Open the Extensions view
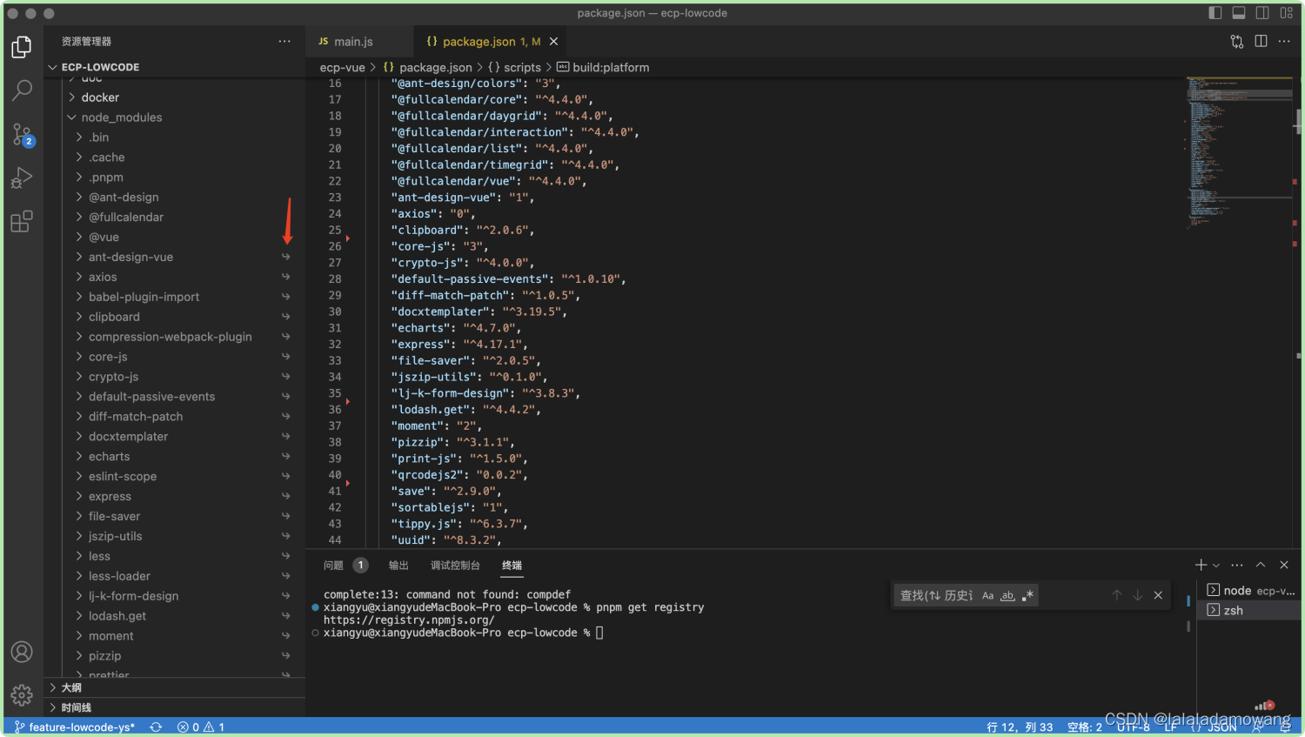 pyautogui.click(x=22, y=222)
